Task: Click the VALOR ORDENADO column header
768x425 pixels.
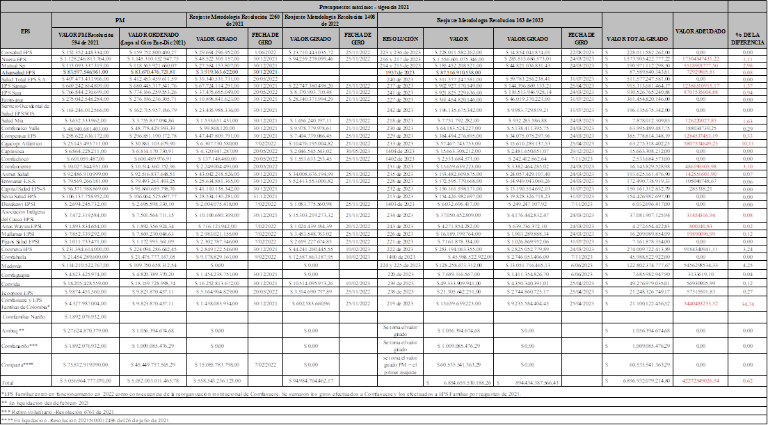Action: (x=153, y=39)
